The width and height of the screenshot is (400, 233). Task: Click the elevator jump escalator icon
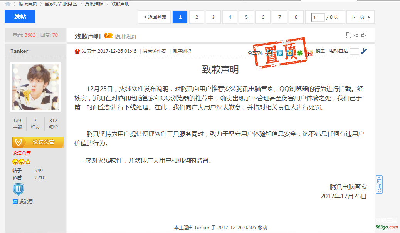[x=364, y=51]
